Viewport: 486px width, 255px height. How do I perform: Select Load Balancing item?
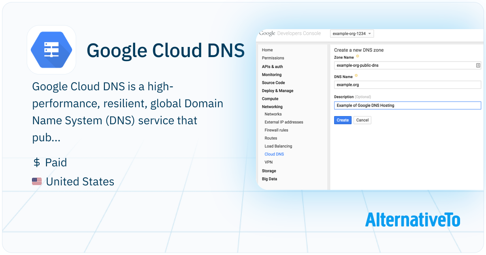[x=278, y=146]
